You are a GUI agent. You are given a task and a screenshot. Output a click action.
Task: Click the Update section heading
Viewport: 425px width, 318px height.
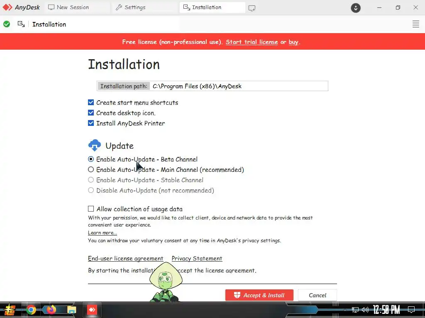tap(120, 146)
